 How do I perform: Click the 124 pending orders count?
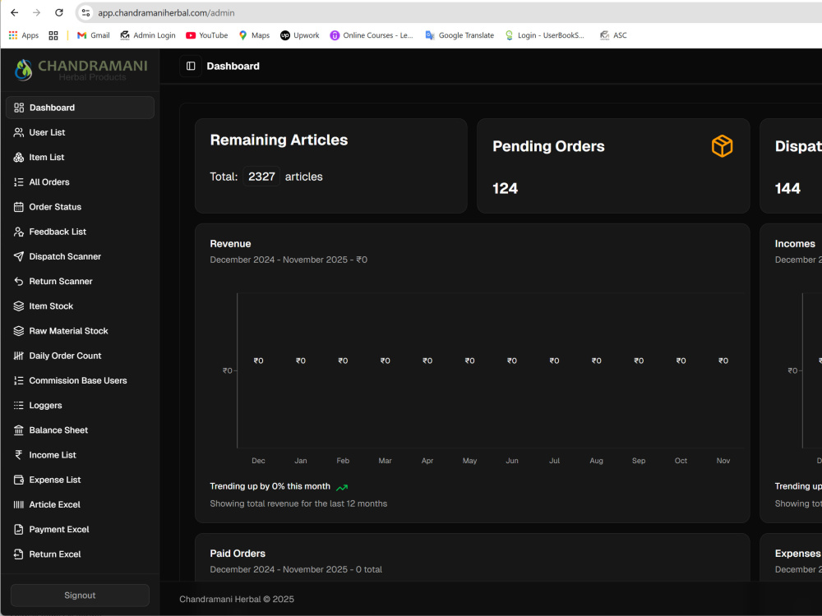[505, 189]
